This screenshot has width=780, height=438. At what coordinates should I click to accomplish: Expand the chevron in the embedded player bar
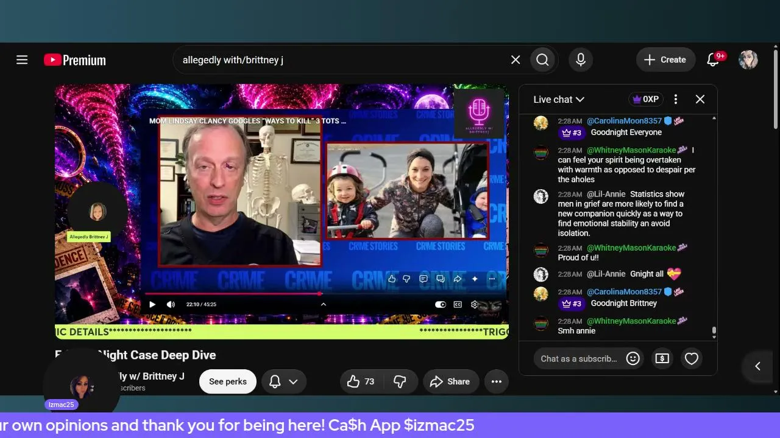pyautogui.click(x=324, y=304)
